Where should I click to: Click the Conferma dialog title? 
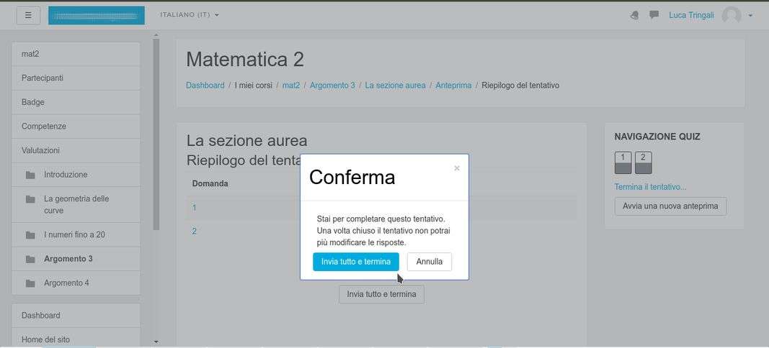tap(352, 177)
